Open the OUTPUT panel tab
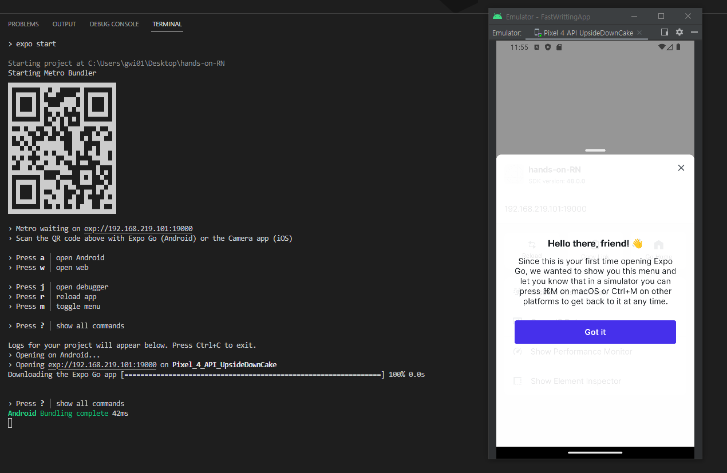The width and height of the screenshot is (727, 473). (x=64, y=24)
